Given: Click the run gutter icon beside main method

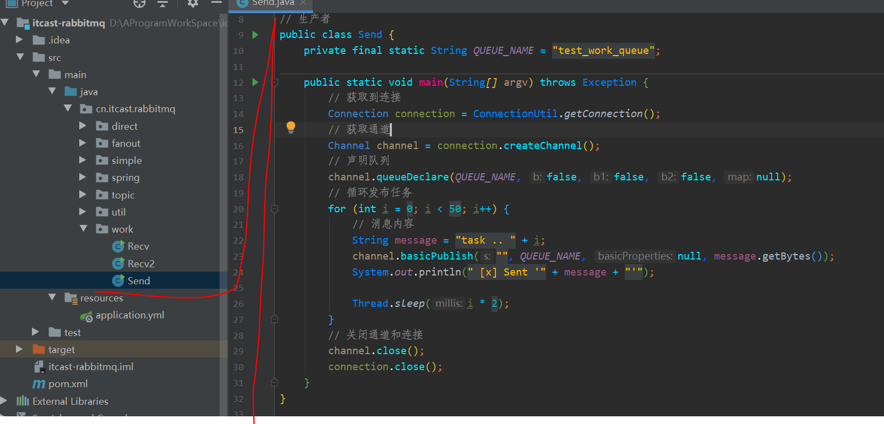Looking at the screenshot, I should click(255, 82).
